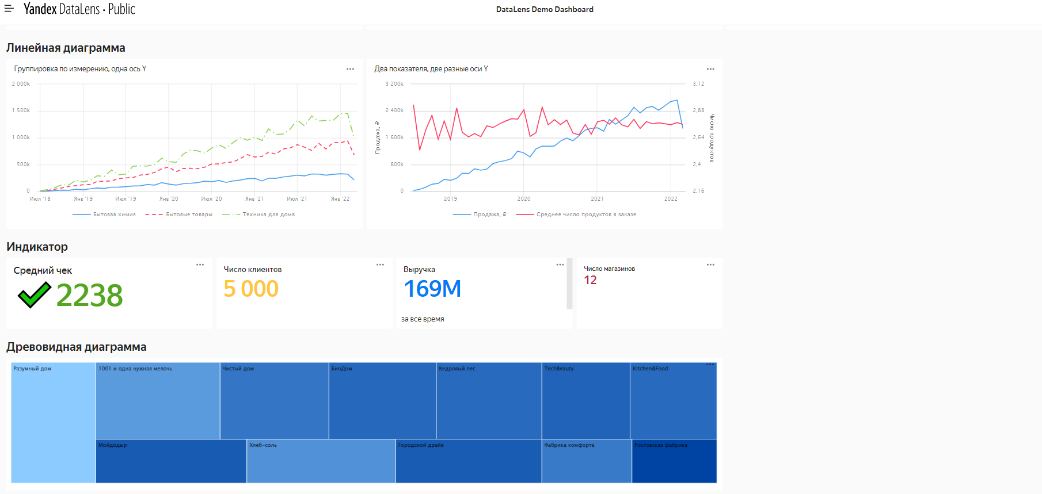The width and height of the screenshot is (1042, 494).
Task: Open options menu of two-axis chart
Action: pos(710,69)
